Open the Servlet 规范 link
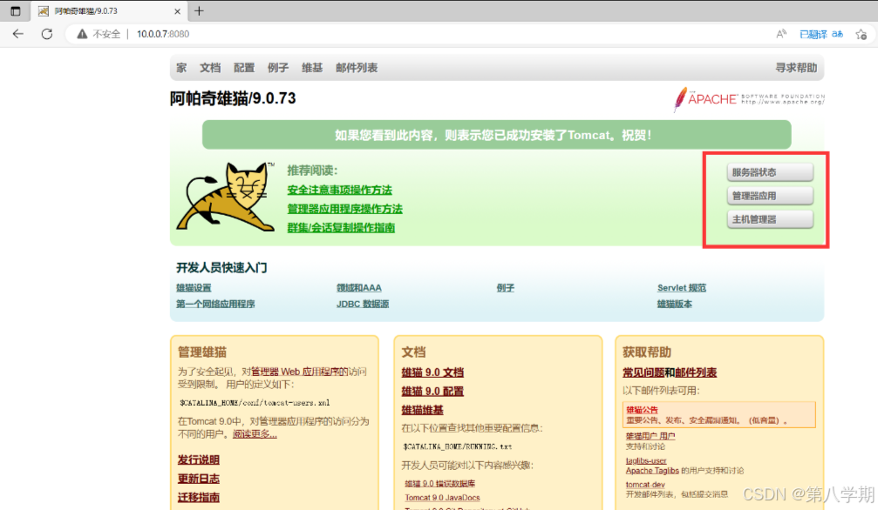 coord(682,287)
